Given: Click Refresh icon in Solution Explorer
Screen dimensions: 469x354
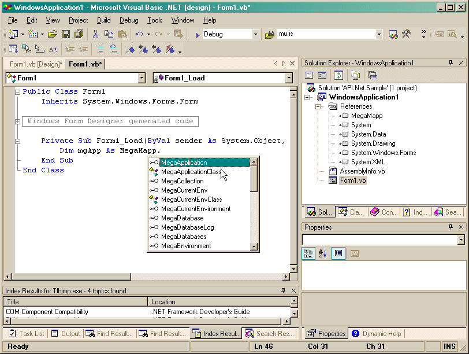Looking at the screenshot, I should [338, 75].
